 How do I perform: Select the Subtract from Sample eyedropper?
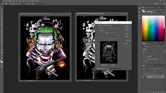(x=130, y=40)
